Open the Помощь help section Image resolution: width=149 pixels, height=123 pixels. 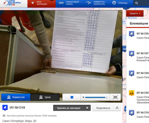click(x=120, y=3)
